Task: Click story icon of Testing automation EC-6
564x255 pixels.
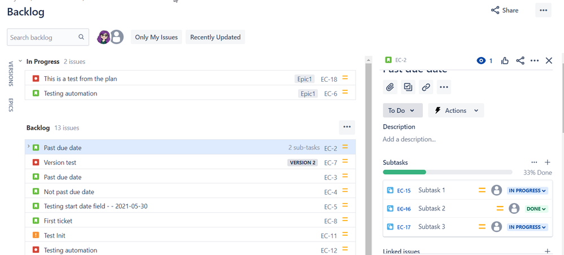Action: [36, 93]
